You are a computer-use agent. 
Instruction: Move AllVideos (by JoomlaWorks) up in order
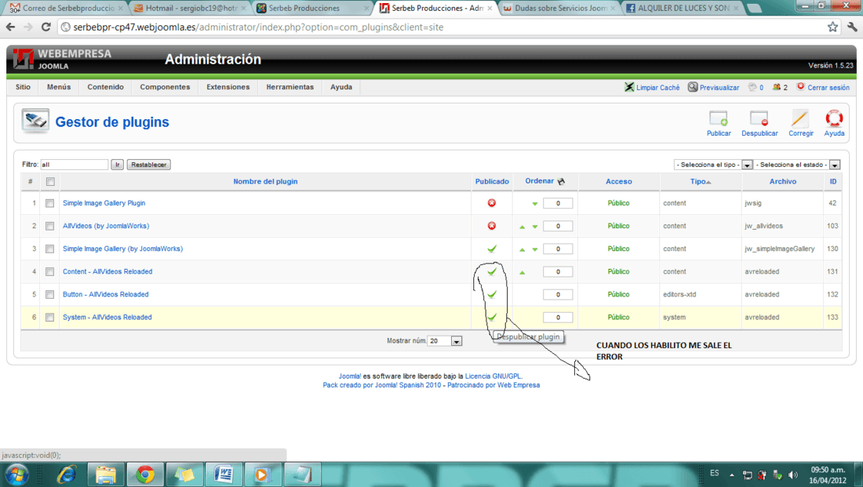[523, 226]
